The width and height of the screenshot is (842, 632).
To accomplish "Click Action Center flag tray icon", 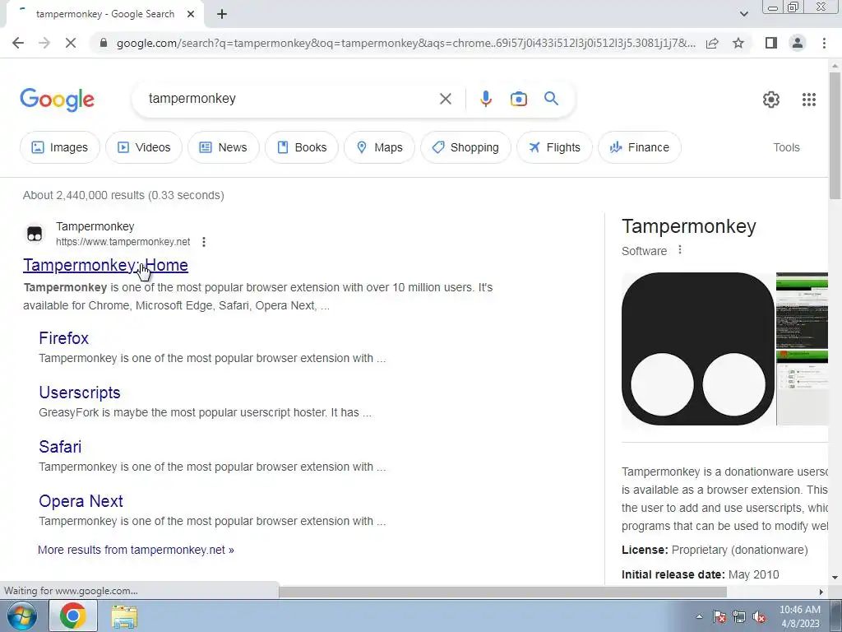I will tap(719, 616).
